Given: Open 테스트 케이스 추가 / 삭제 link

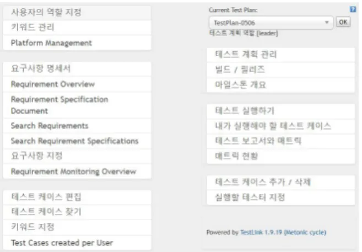Looking at the screenshot, I should 281,182.
